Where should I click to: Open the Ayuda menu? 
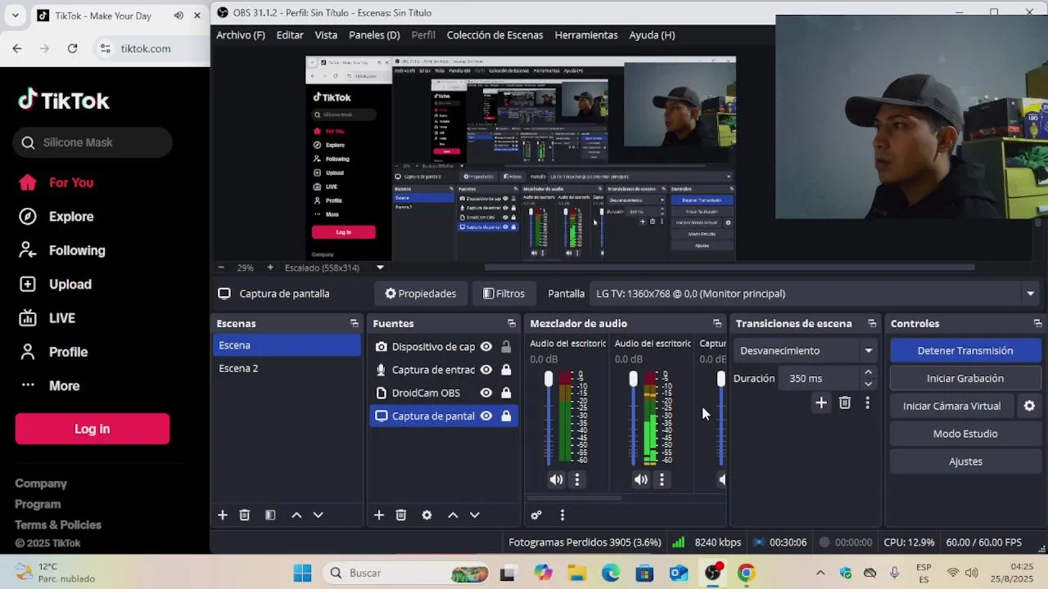pyautogui.click(x=652, y=35)
